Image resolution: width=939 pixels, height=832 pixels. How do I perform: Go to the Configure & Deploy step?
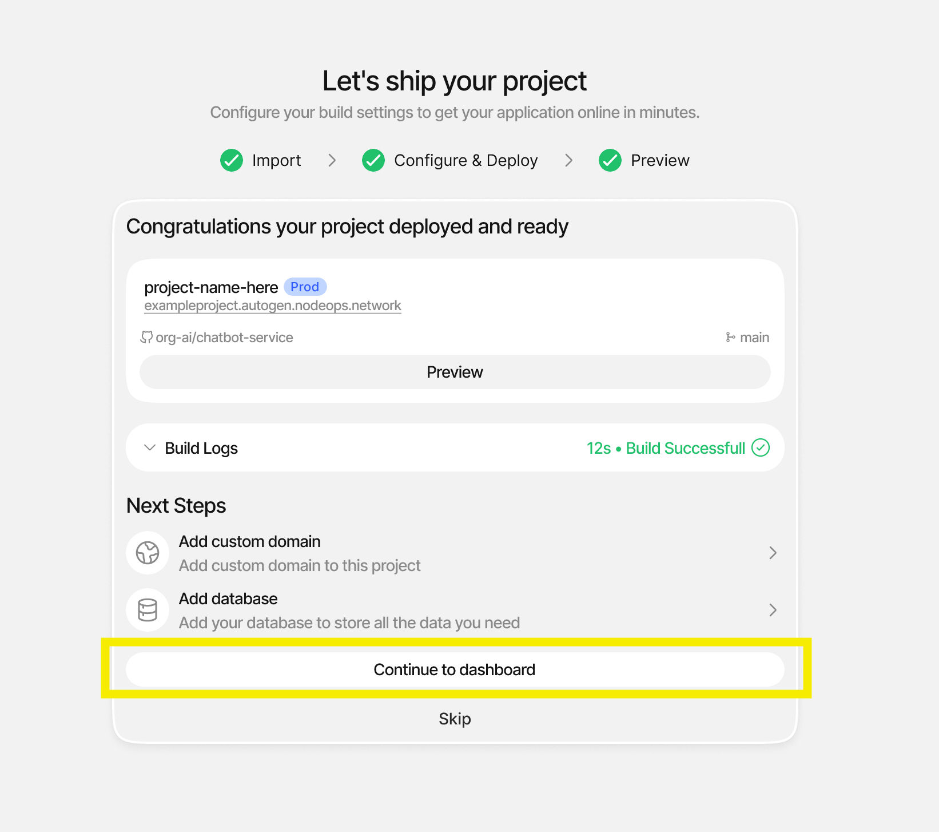pyautogui.click(x=465, y=160)
